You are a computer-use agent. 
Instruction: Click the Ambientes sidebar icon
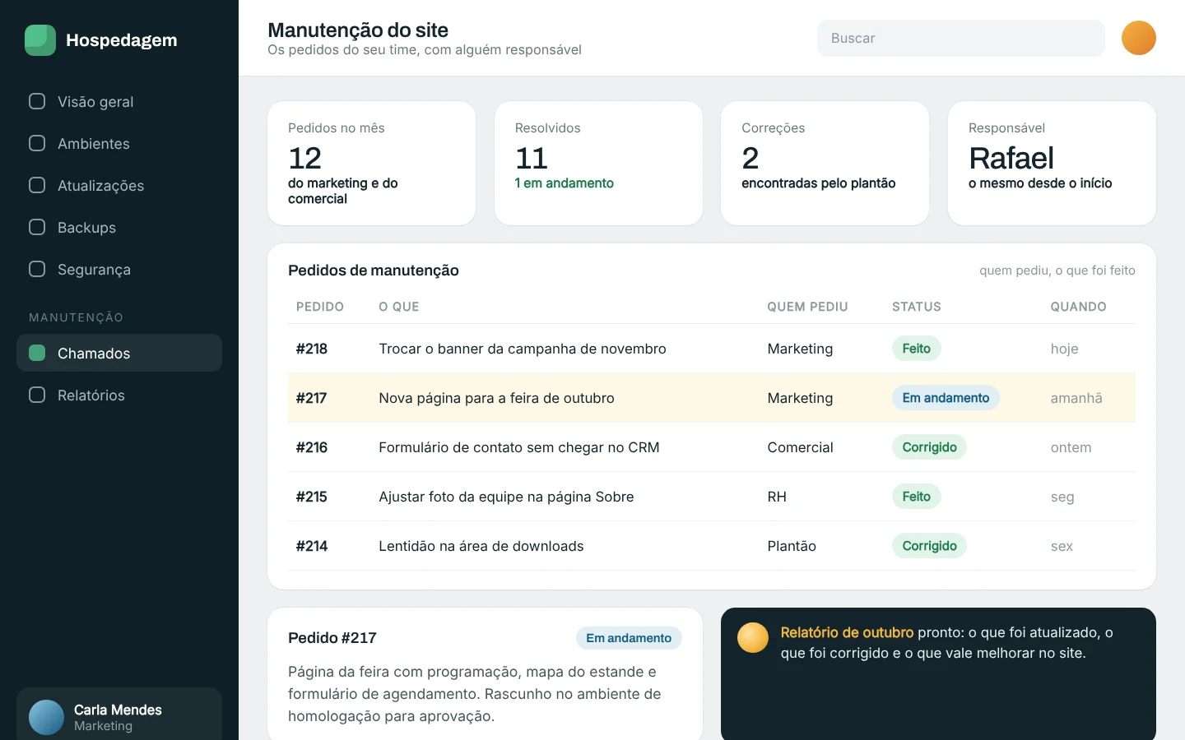37,143
